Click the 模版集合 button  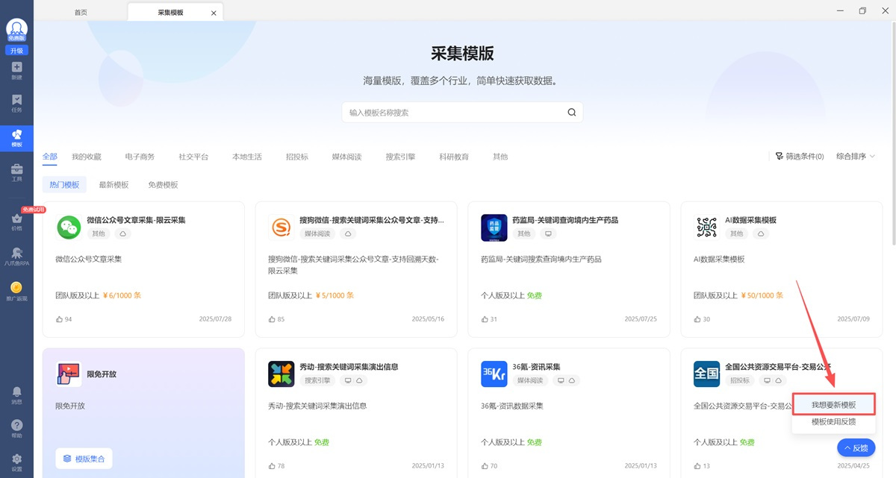click(84, 459)
